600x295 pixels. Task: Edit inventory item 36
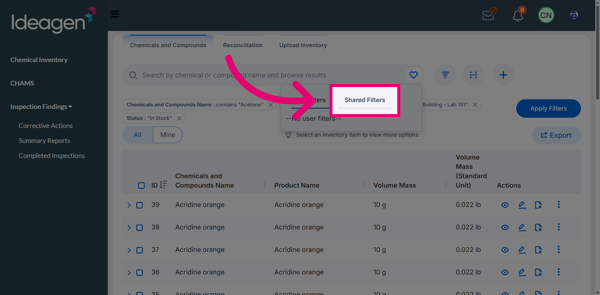(x=522, y=273)
